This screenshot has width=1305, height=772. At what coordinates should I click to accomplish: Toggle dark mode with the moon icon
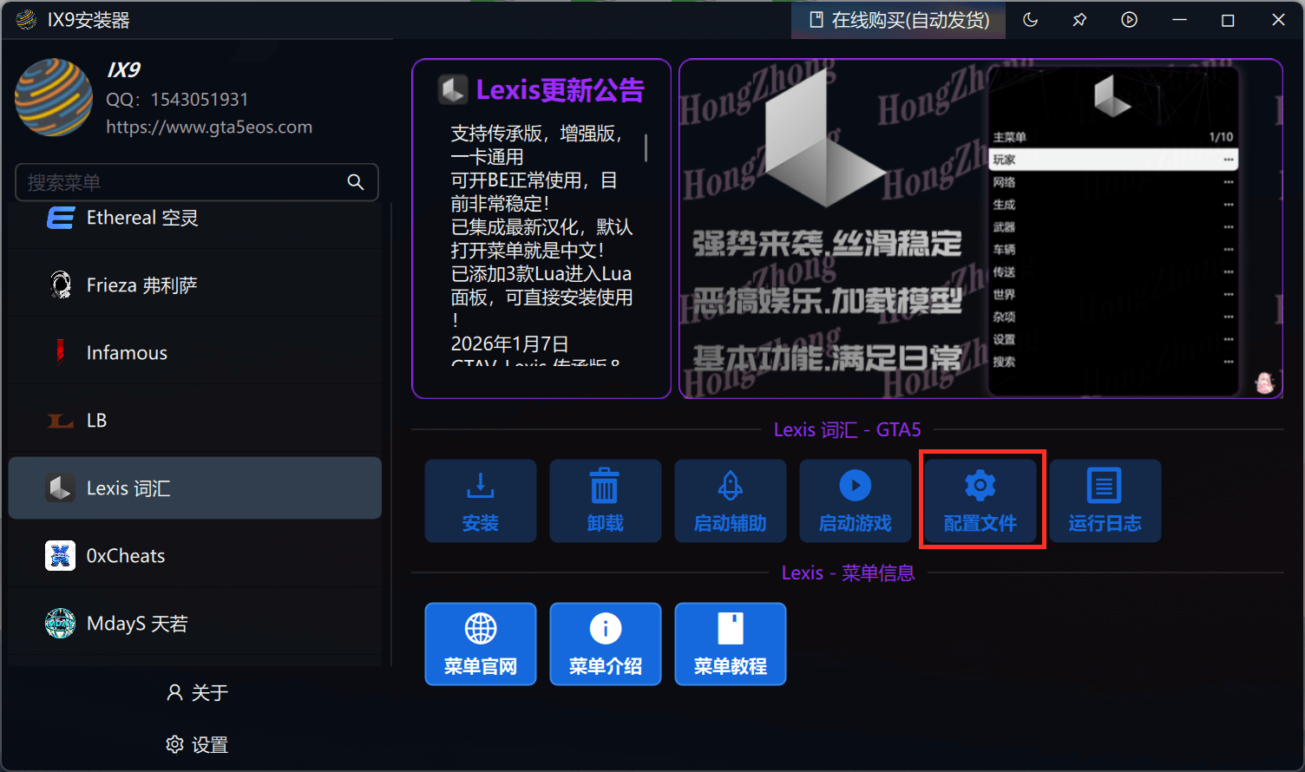(x=1030, y=19)
